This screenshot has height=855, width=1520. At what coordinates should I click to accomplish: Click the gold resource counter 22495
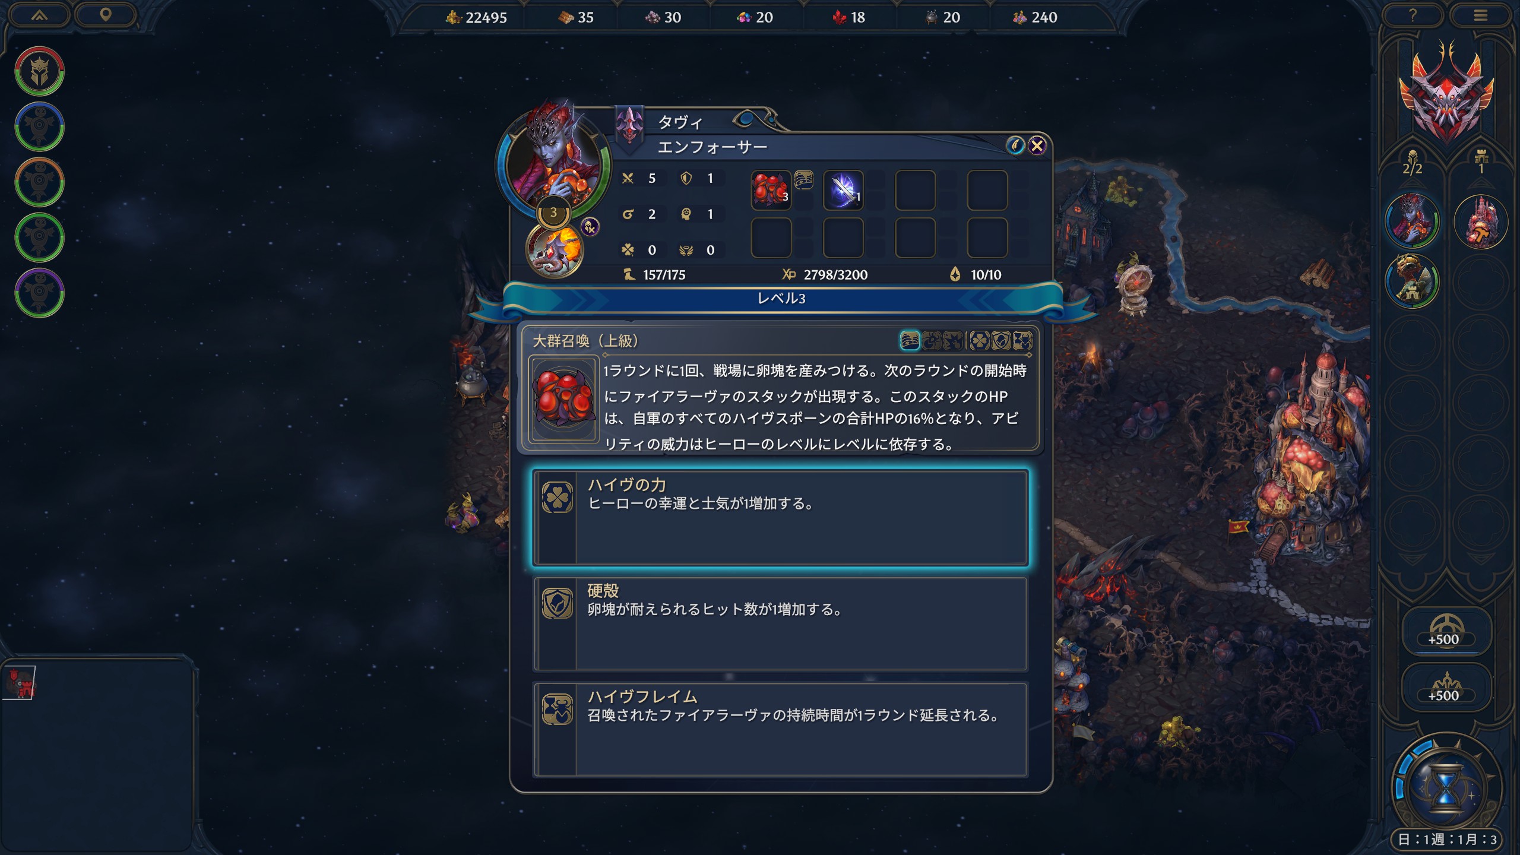[x=477, y=17]
